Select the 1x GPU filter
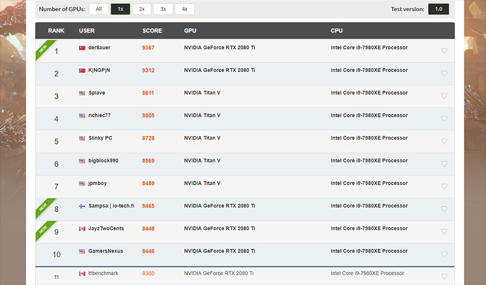The height and width of the screenshot is (285, 486). pos(120,9)
